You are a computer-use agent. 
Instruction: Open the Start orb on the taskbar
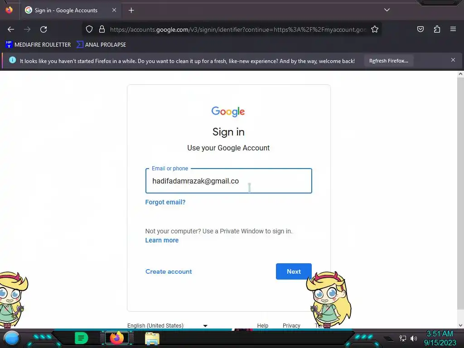pos(12,338)
